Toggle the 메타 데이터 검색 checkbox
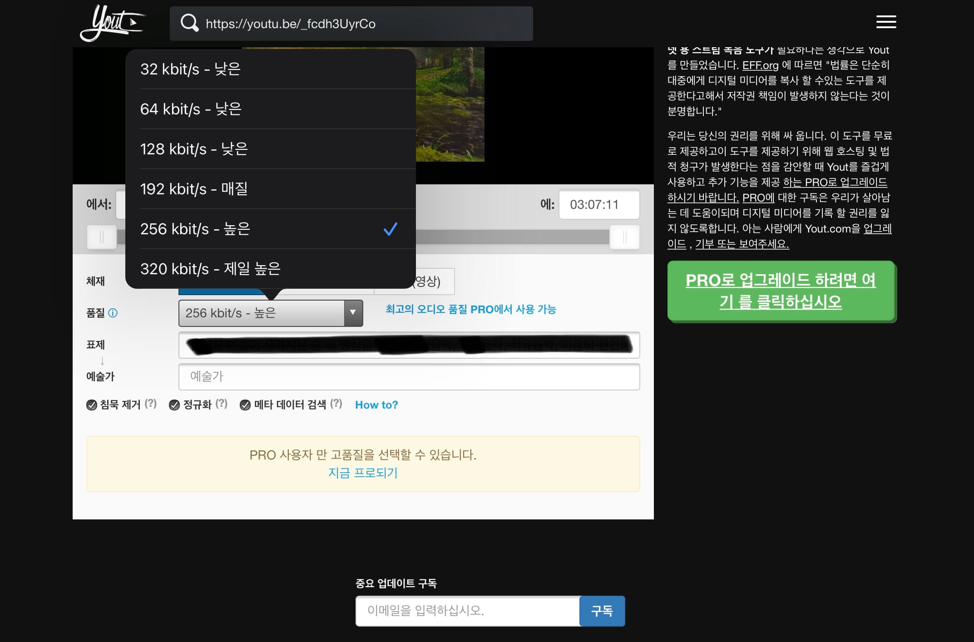Viewport: 974px width, 642px height. 245,405
